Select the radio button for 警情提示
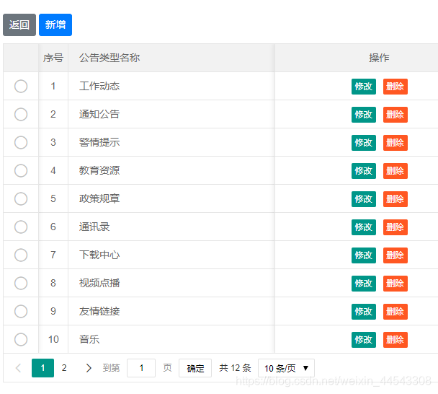Image resolution: width=438 pixels, height=394 pixels. (21, 142)
